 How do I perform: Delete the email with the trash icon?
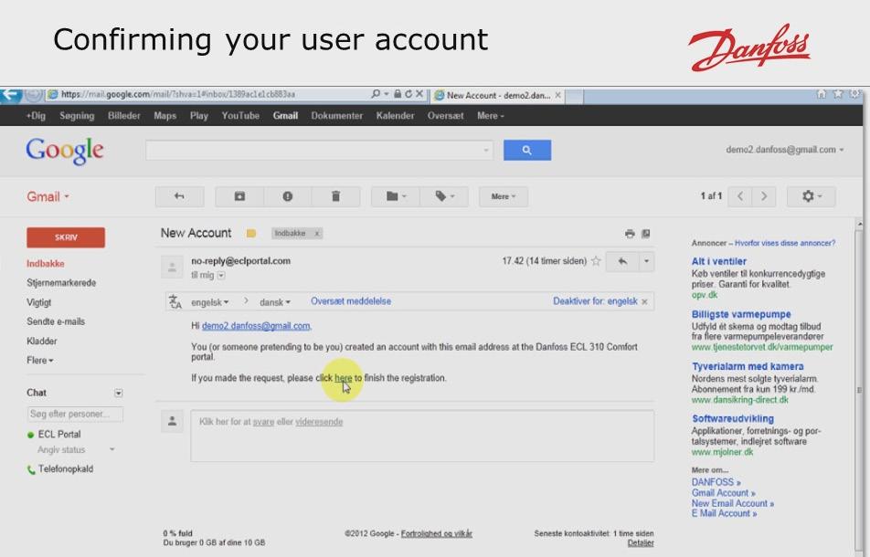[x=335, y=196]
